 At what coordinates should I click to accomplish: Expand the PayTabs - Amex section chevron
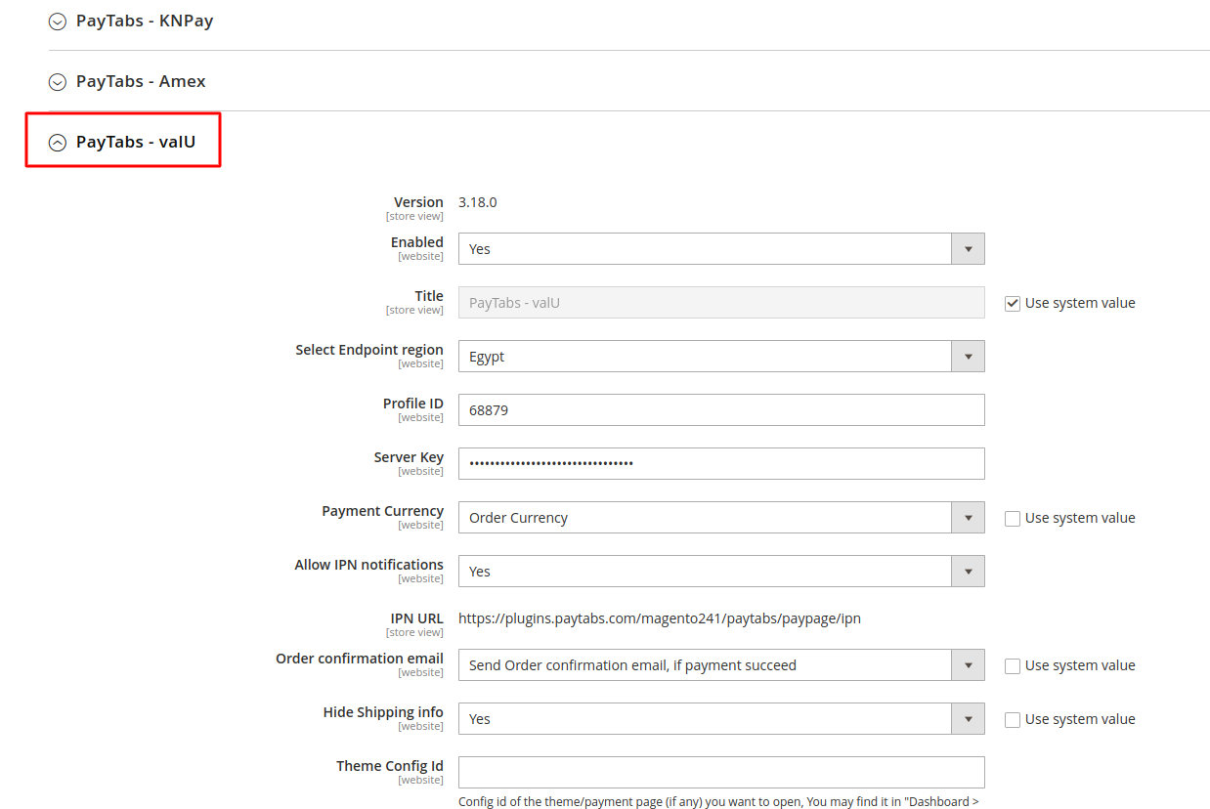[58, 82]
